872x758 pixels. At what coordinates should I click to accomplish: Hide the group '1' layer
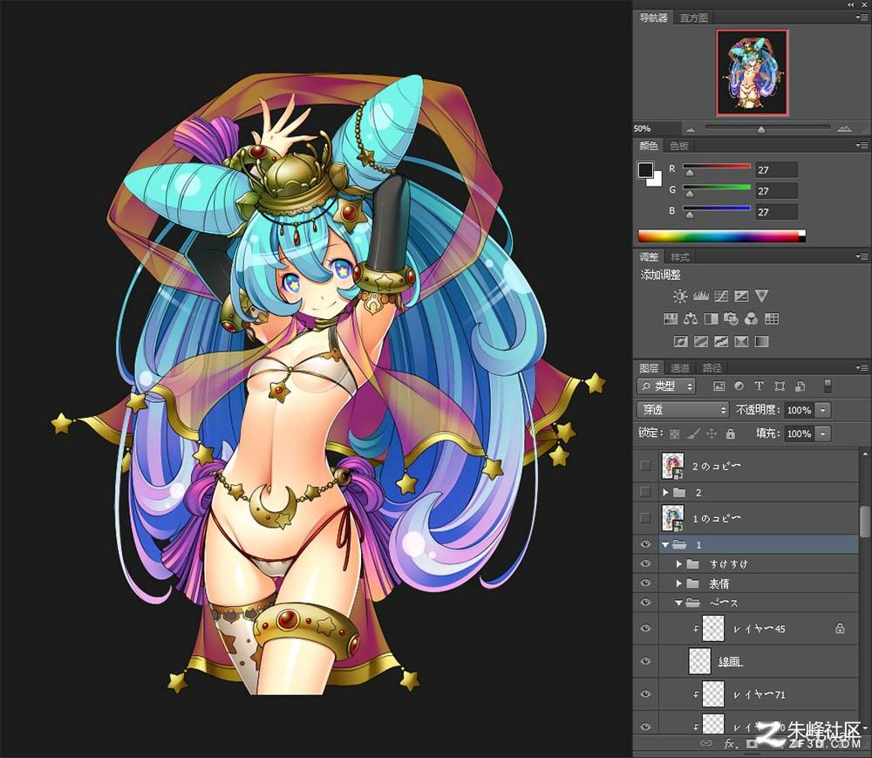[645, 544]
